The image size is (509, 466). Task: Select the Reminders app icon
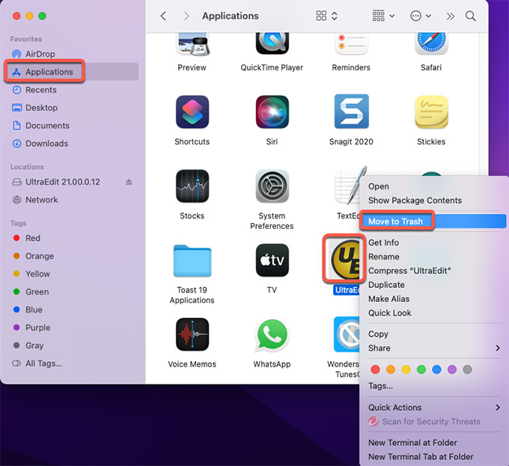tap(351, 44)
